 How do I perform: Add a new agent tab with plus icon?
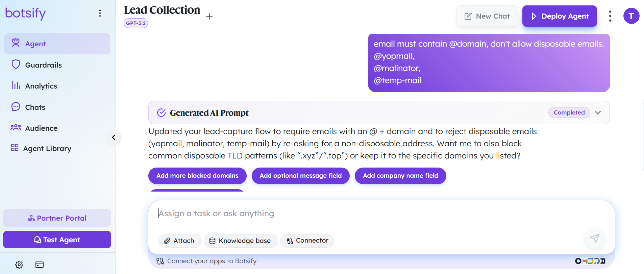click(x=209, y=16)
